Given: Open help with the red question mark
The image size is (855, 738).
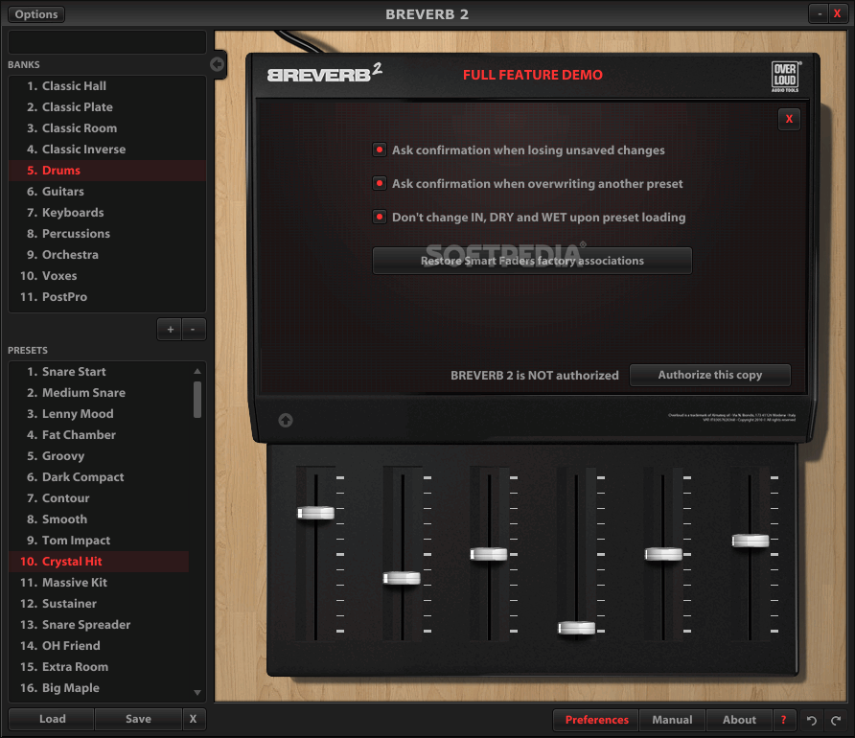Looking at the screenshot, I should [783, 720].
